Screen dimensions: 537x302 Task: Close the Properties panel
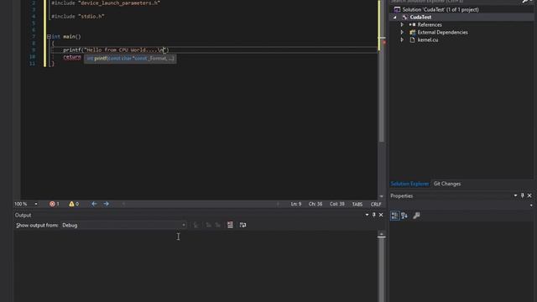[529, 195]
